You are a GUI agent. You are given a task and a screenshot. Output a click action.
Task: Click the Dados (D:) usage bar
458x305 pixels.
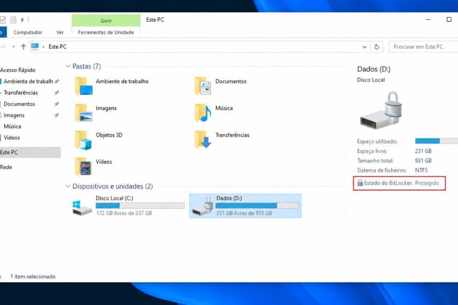pos(257,205)
